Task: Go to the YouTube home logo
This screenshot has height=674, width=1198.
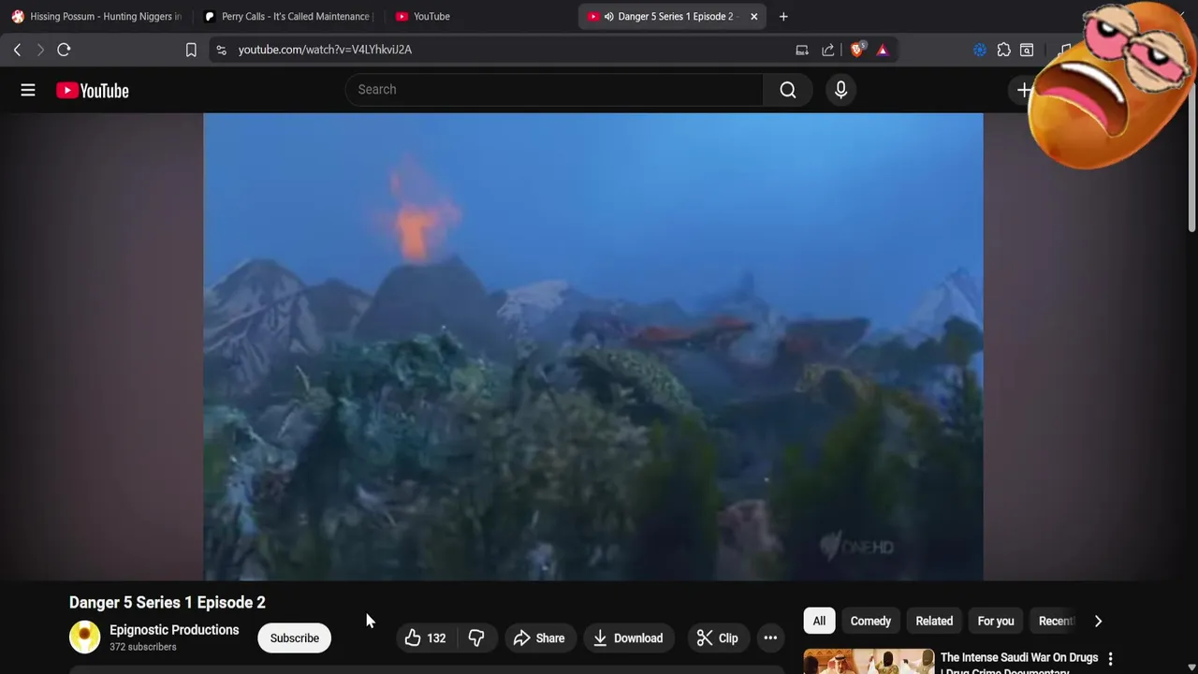Action: [92, 90]
